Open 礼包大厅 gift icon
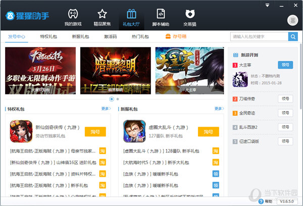Screen dimensions: 303x206 [x=131, y=14]
